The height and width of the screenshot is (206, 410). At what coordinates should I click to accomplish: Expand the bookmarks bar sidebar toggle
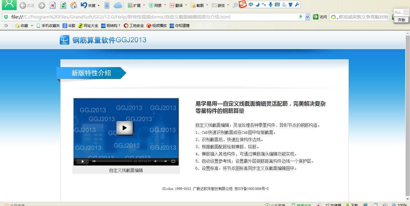(6, 26)
